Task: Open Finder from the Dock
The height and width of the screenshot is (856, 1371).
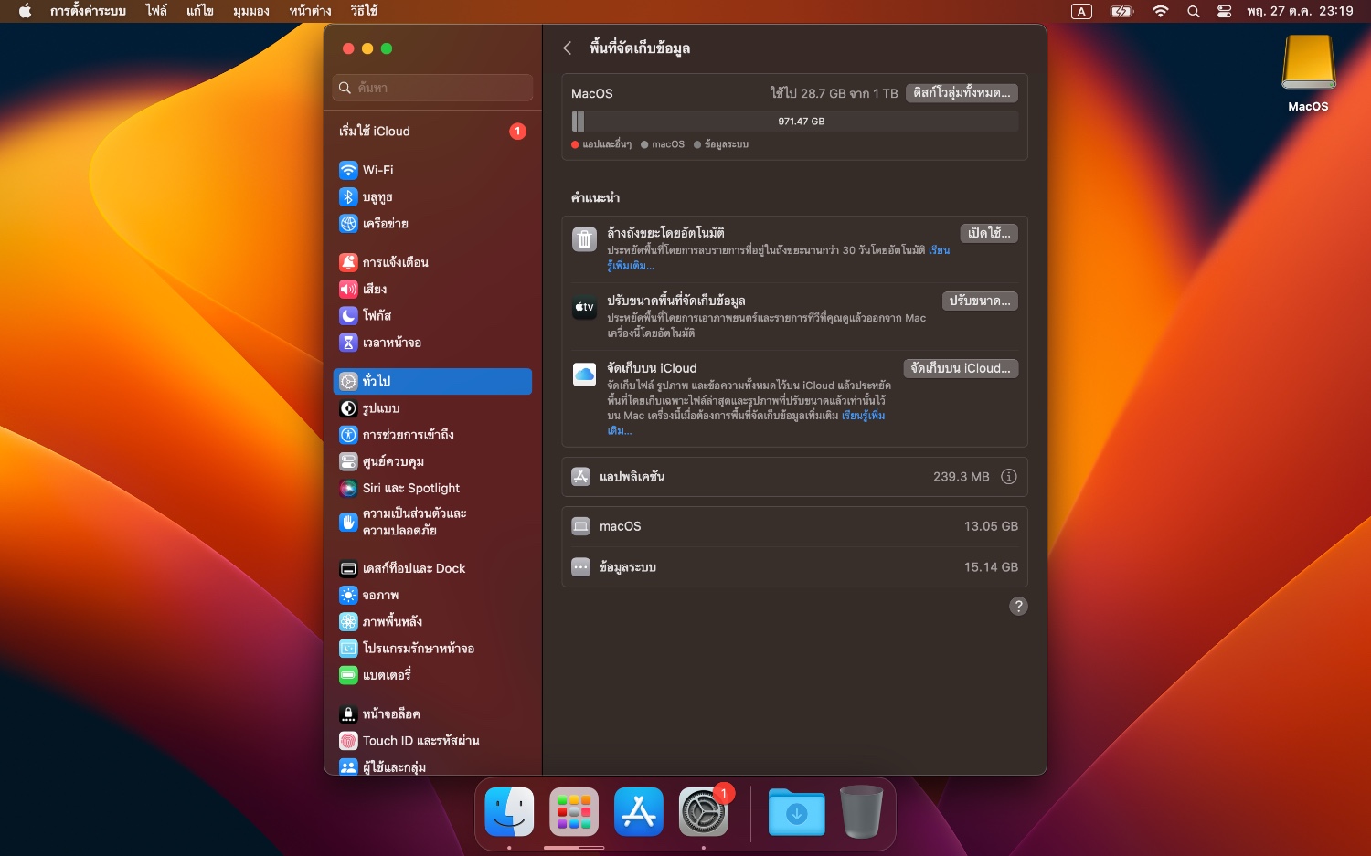Action: [509, 811]
